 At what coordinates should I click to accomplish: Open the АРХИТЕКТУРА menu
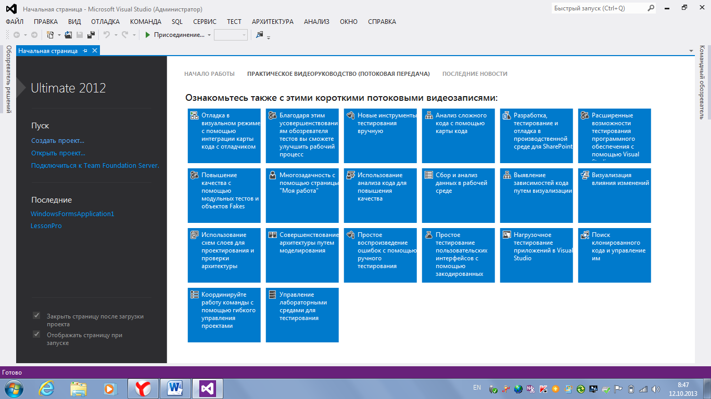pos(272,22)
